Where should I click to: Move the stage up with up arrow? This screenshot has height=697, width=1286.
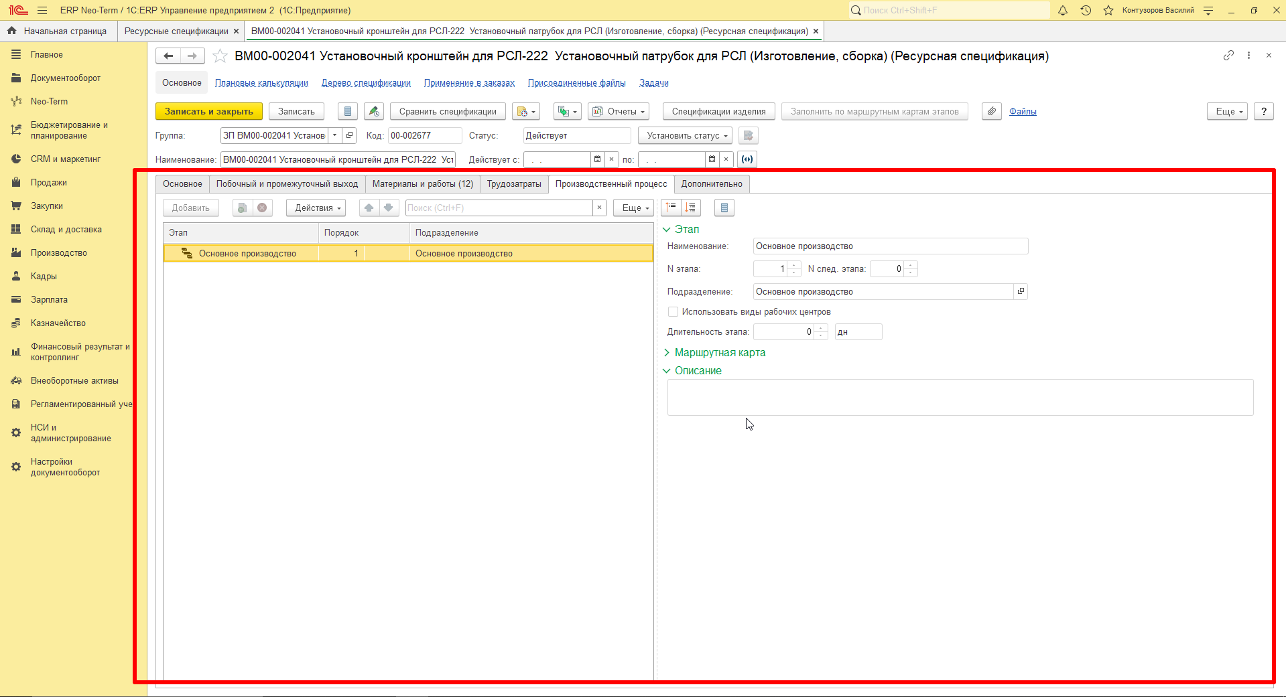click(x=369, y=208)
